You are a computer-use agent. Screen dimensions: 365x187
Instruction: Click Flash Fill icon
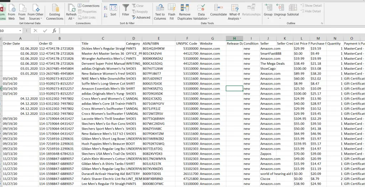tap(171, 12)
